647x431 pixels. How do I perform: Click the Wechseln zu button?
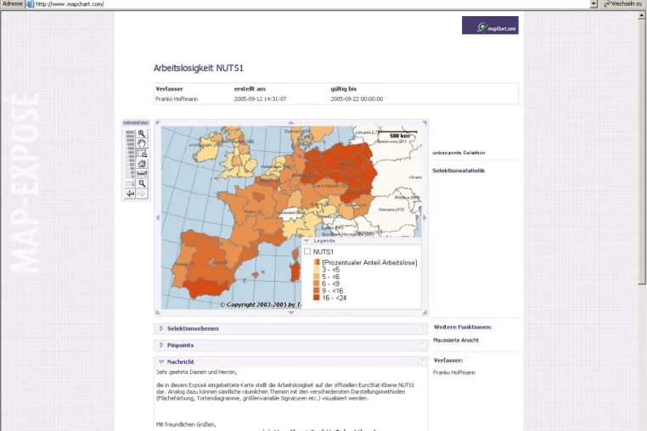click(x=622, y=3)
